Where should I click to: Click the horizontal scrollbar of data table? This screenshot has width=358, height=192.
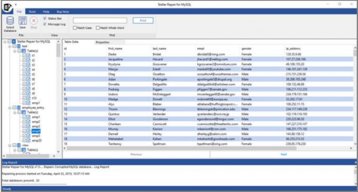(x=181, y=148)
